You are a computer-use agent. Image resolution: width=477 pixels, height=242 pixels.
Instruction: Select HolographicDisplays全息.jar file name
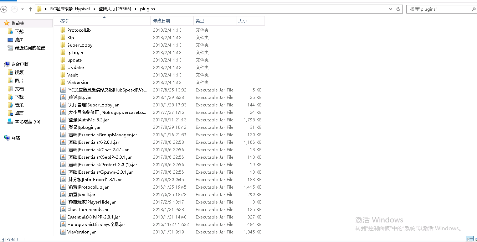pyautogui.click(x=96, y=224)
